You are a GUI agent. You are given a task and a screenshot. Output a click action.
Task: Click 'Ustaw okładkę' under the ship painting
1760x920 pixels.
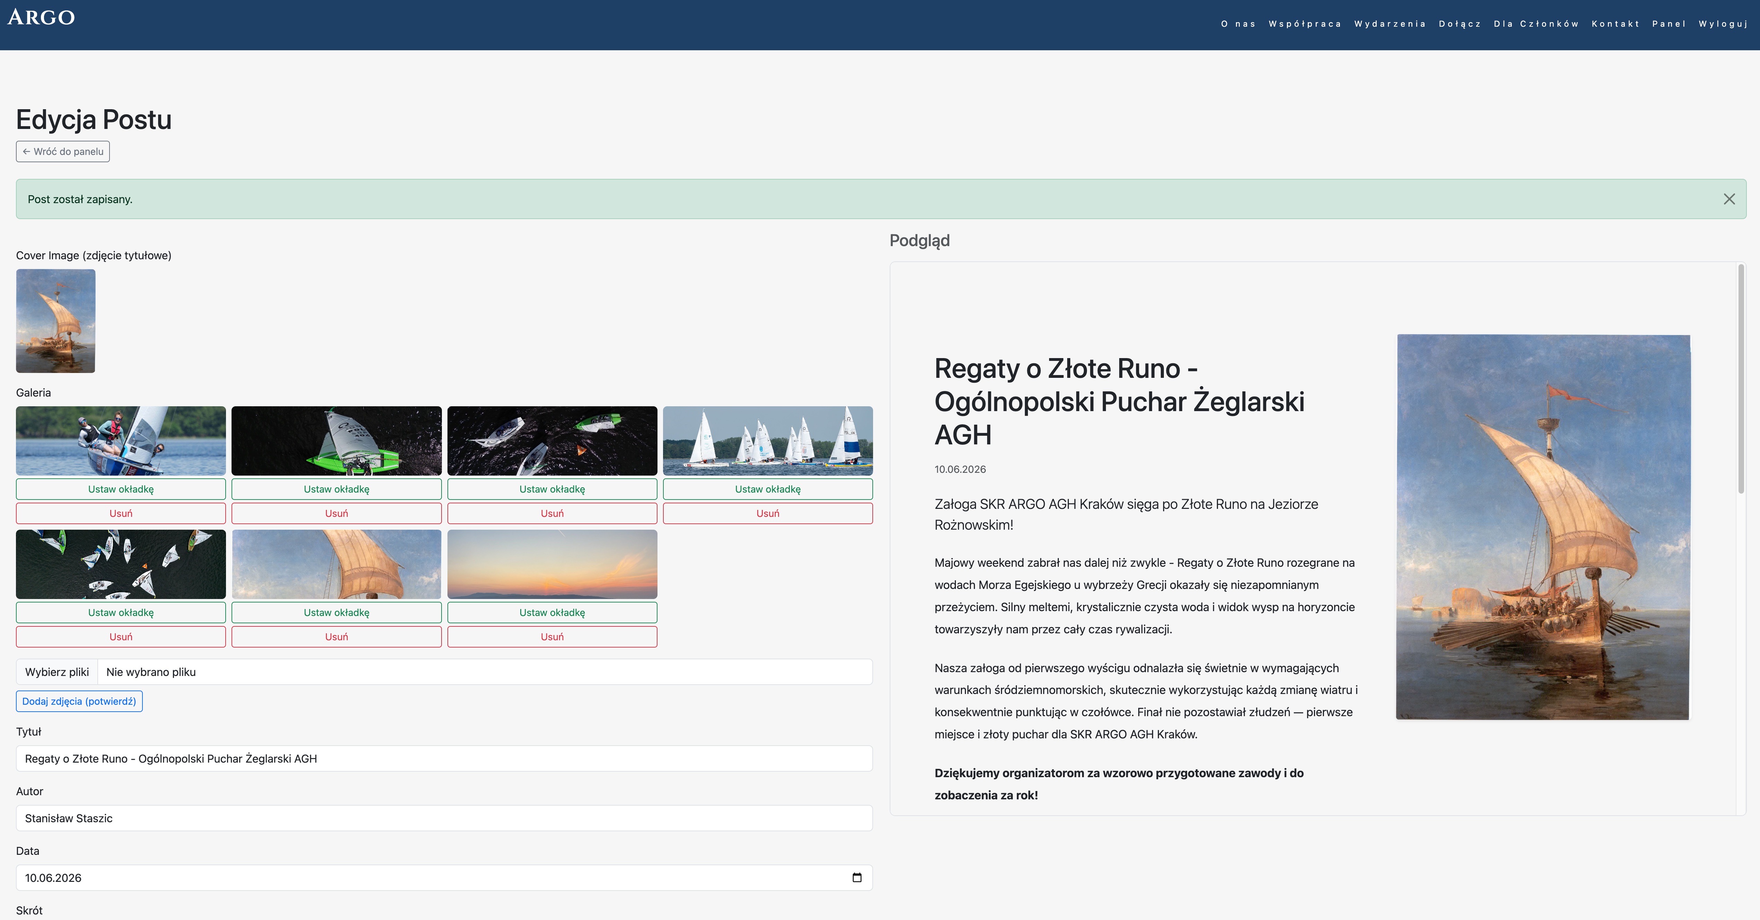pos(337,613)
